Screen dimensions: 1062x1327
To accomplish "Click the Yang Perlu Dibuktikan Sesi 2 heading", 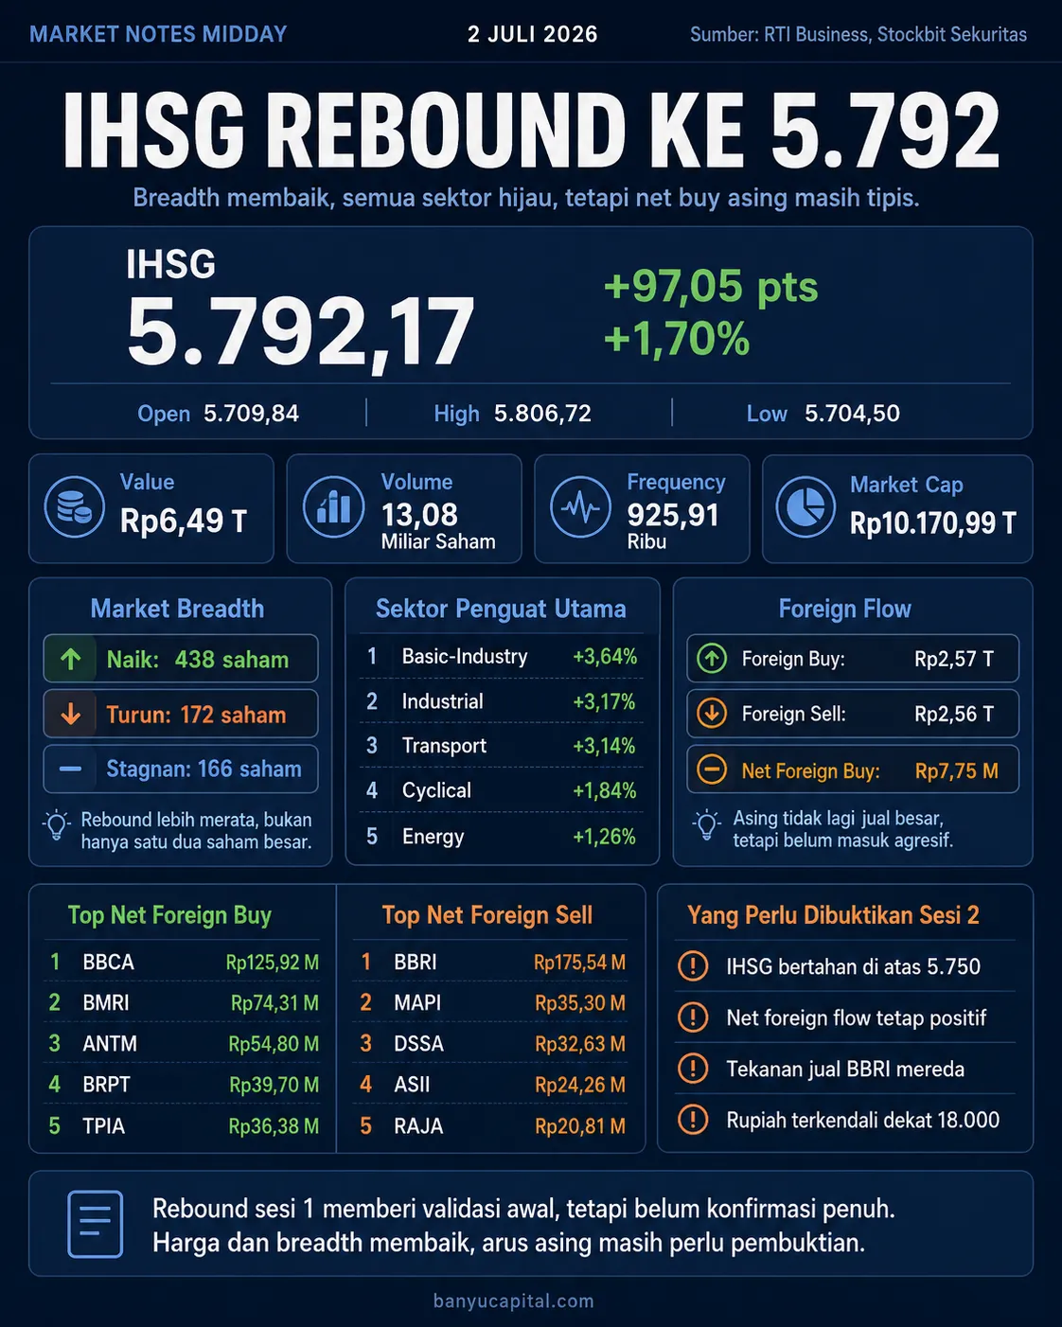I will [x=833, y=915].
